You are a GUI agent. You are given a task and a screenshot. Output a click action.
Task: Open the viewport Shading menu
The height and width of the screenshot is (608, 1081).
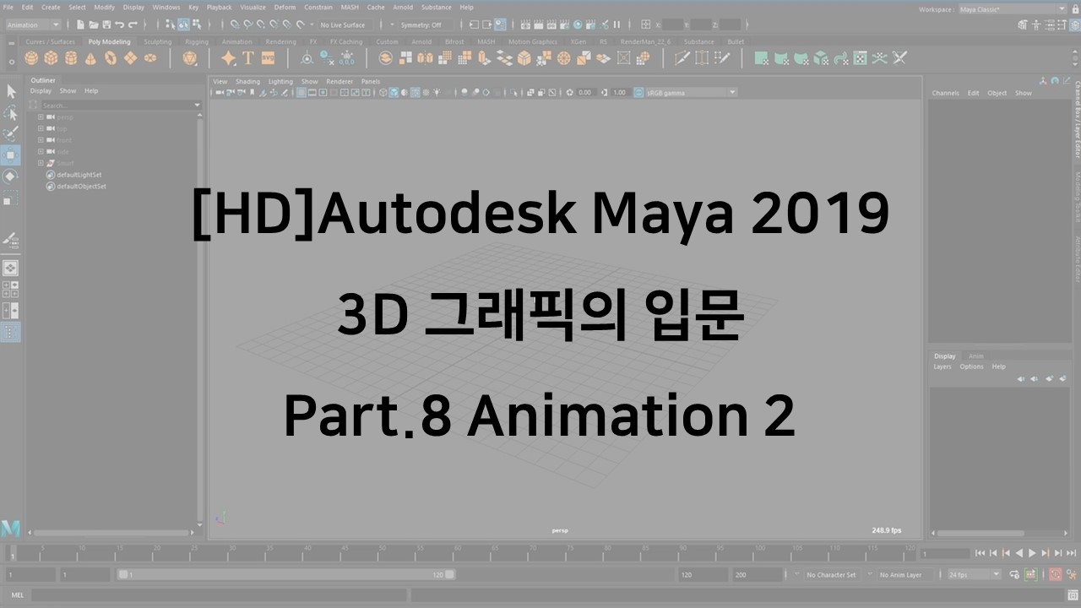pos(247,81)
